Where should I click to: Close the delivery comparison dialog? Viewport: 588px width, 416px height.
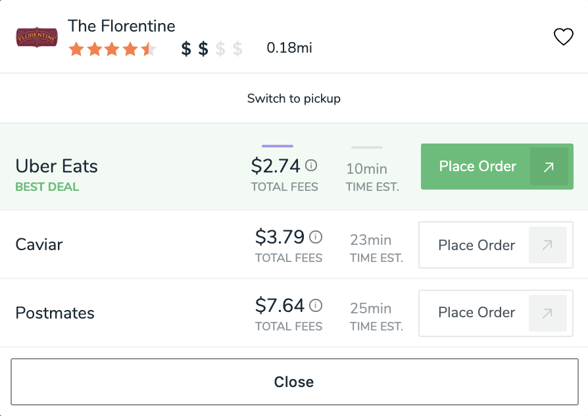coord(295,382)
